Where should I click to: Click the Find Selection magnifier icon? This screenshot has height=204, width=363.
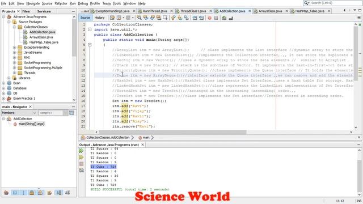139,18
